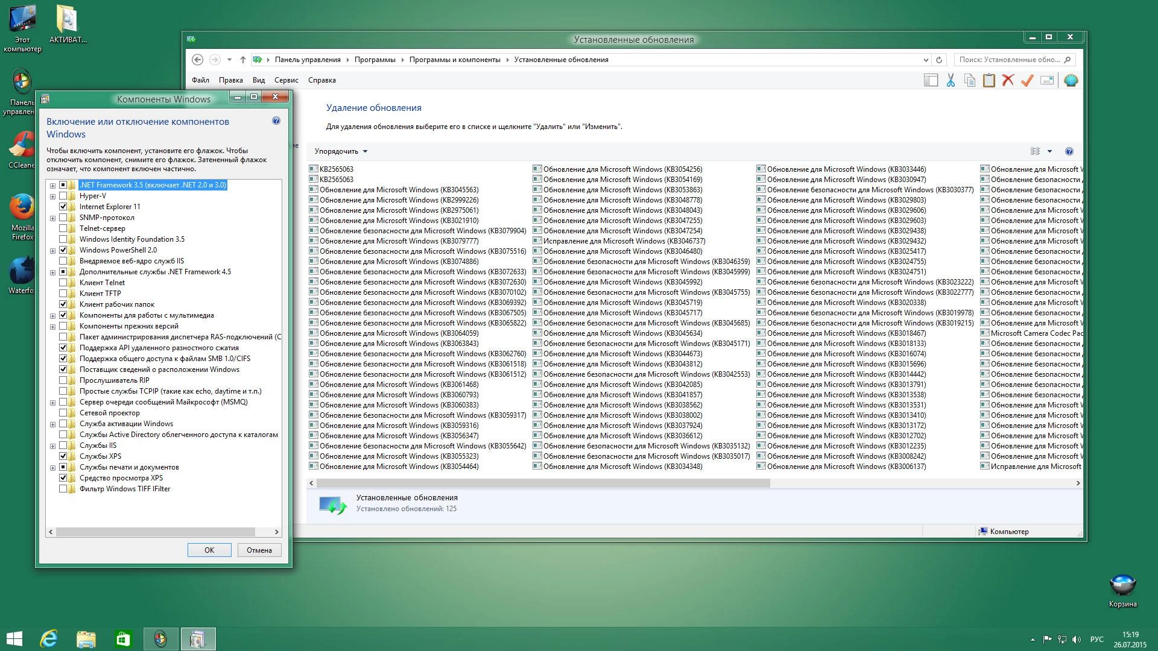The height and width of the screenshot is (651, 1158).
Task: Go to Программы breadcrumb
Action: pos(375,60)
